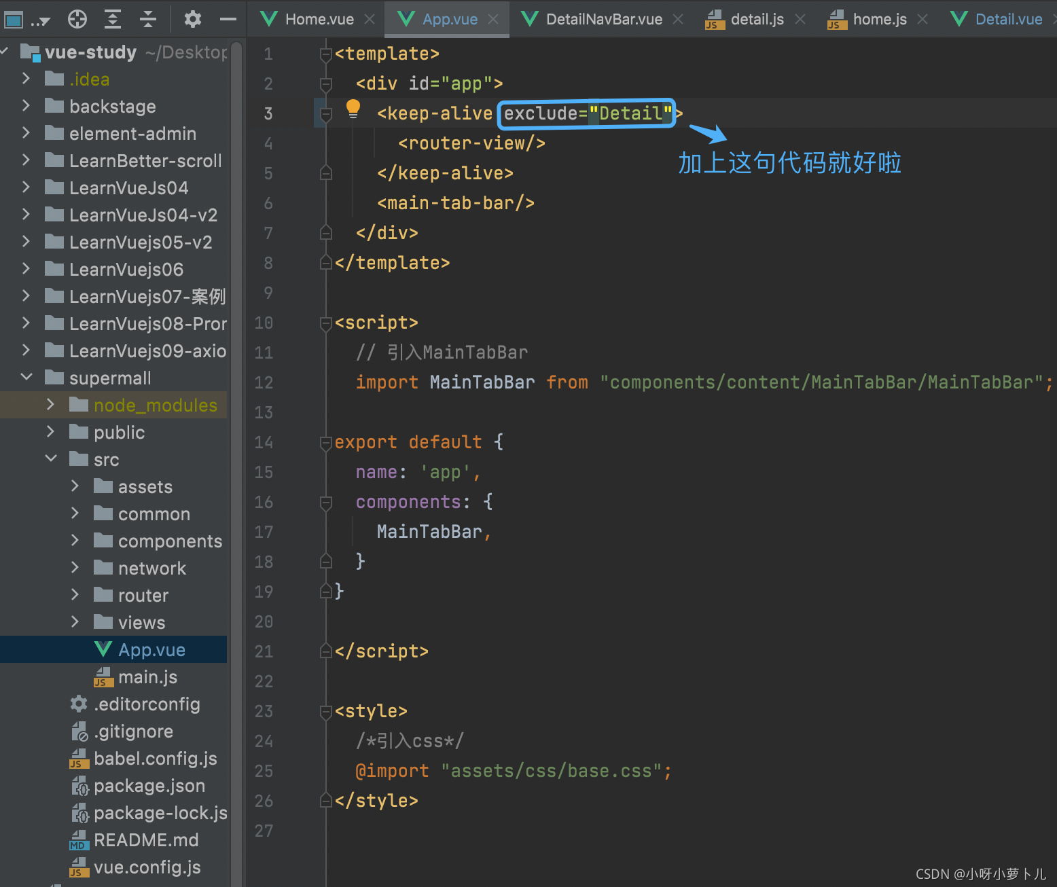This screenshot has width=1057, height=887.
Task: Expand the element-admin folder
Action: (x=26, y=133)
